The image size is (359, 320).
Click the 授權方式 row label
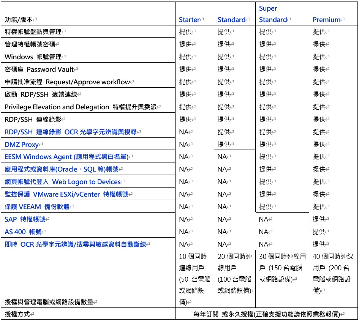pyautogui.click(x=17, y=314)
